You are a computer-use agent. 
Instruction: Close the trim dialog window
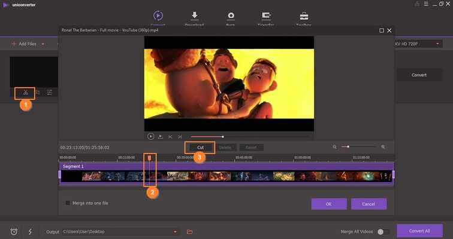tap(389, 30)
